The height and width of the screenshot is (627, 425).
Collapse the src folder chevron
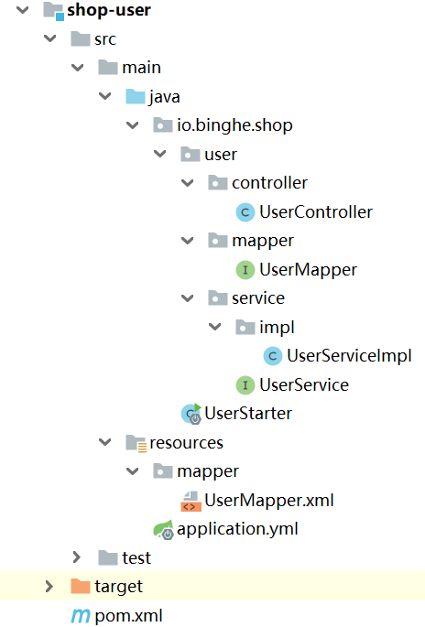tap(50, 38)
